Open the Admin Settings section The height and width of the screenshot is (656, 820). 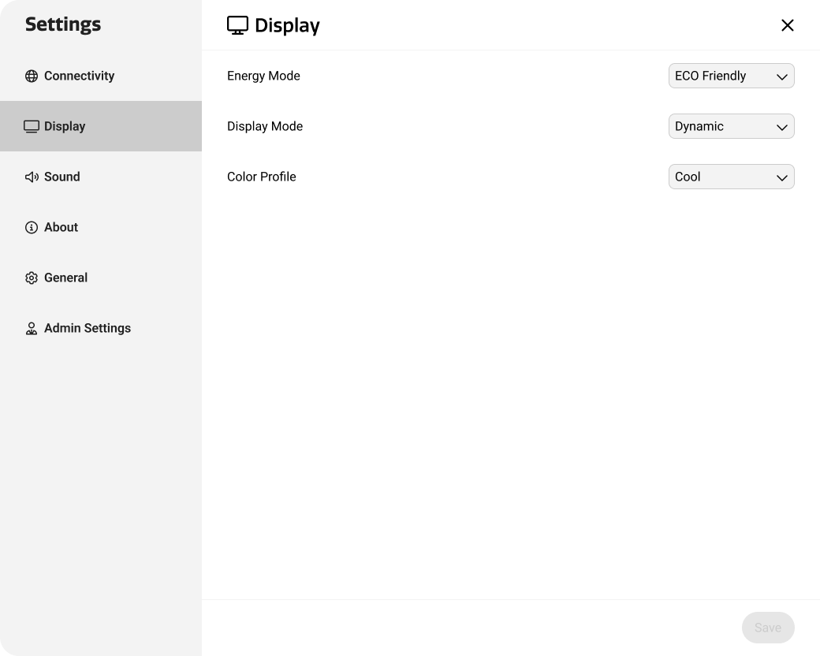(x=87, y=328)
